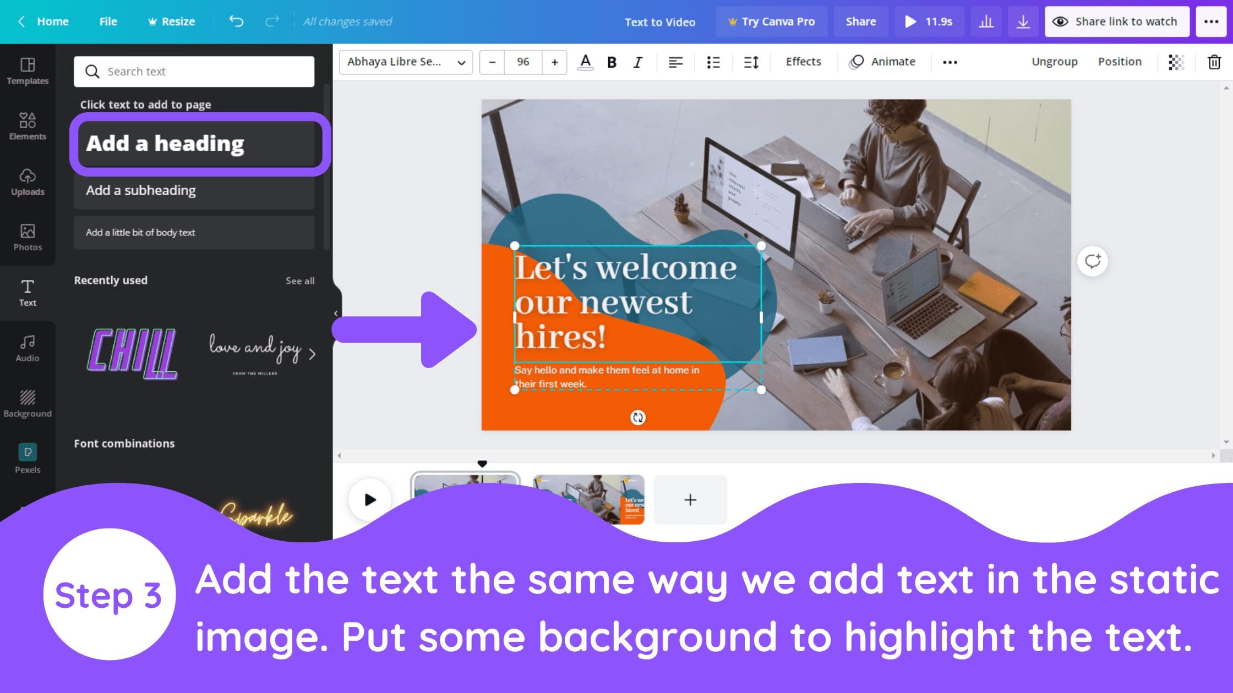Click the font size input field

coord(522,61)
